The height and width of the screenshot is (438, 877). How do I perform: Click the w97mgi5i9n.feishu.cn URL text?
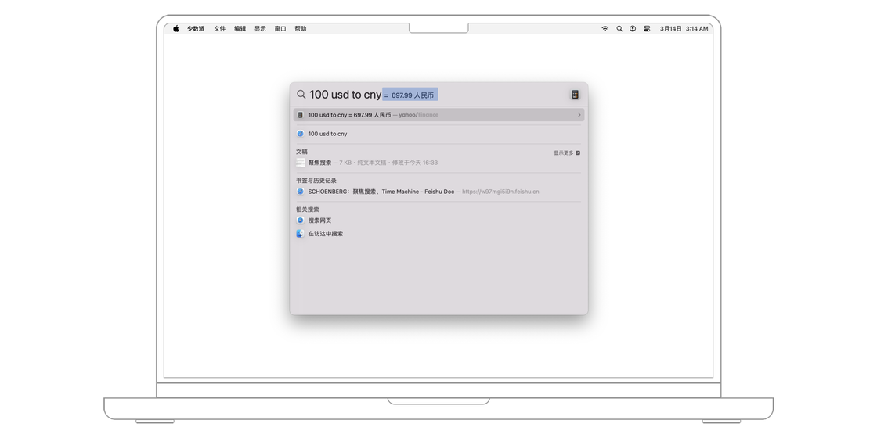click(500, 192)
